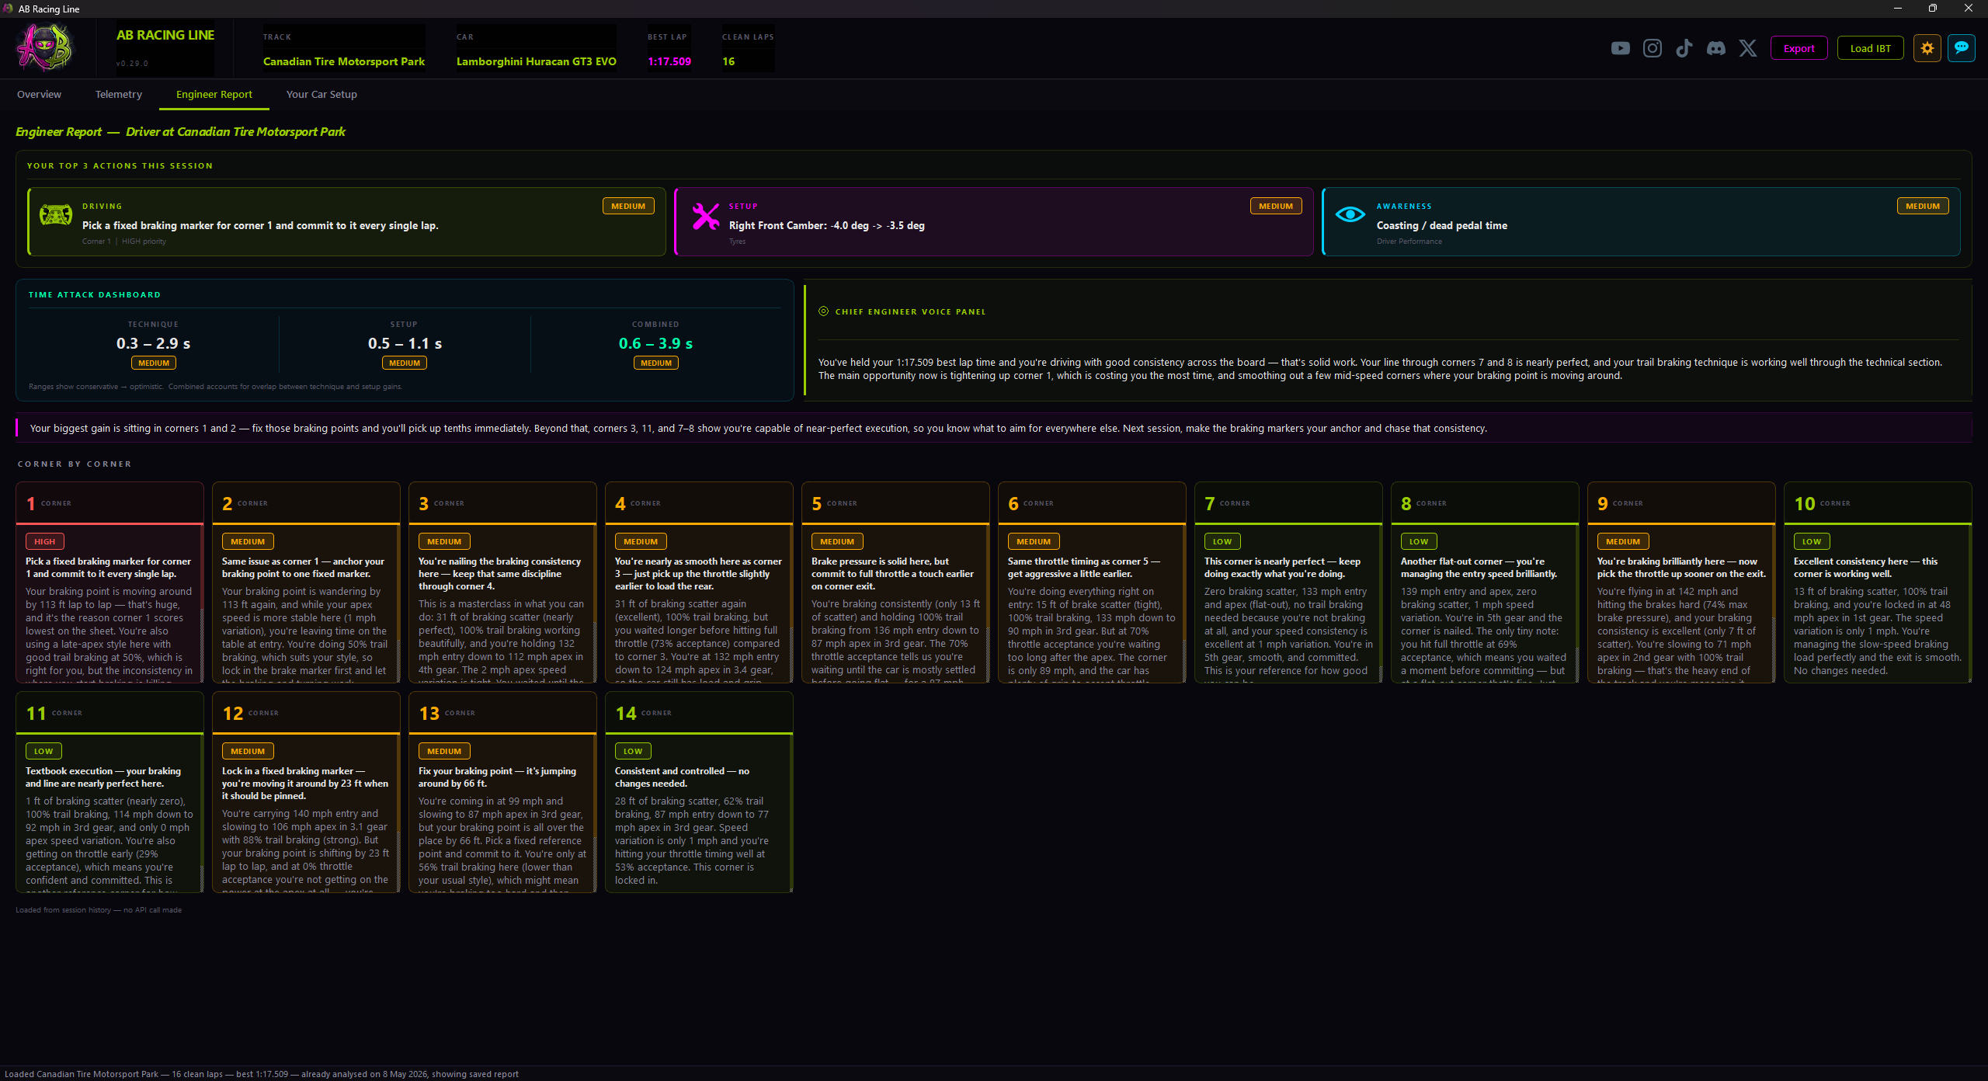The width and height of the screenshot is (1988, 1081).
Task: Select the Corner 13 card header
Action: click(502, 713)
